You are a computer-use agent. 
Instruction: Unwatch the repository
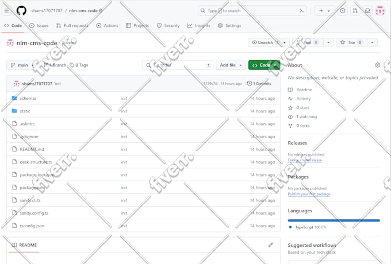click(x=269, y=42)
